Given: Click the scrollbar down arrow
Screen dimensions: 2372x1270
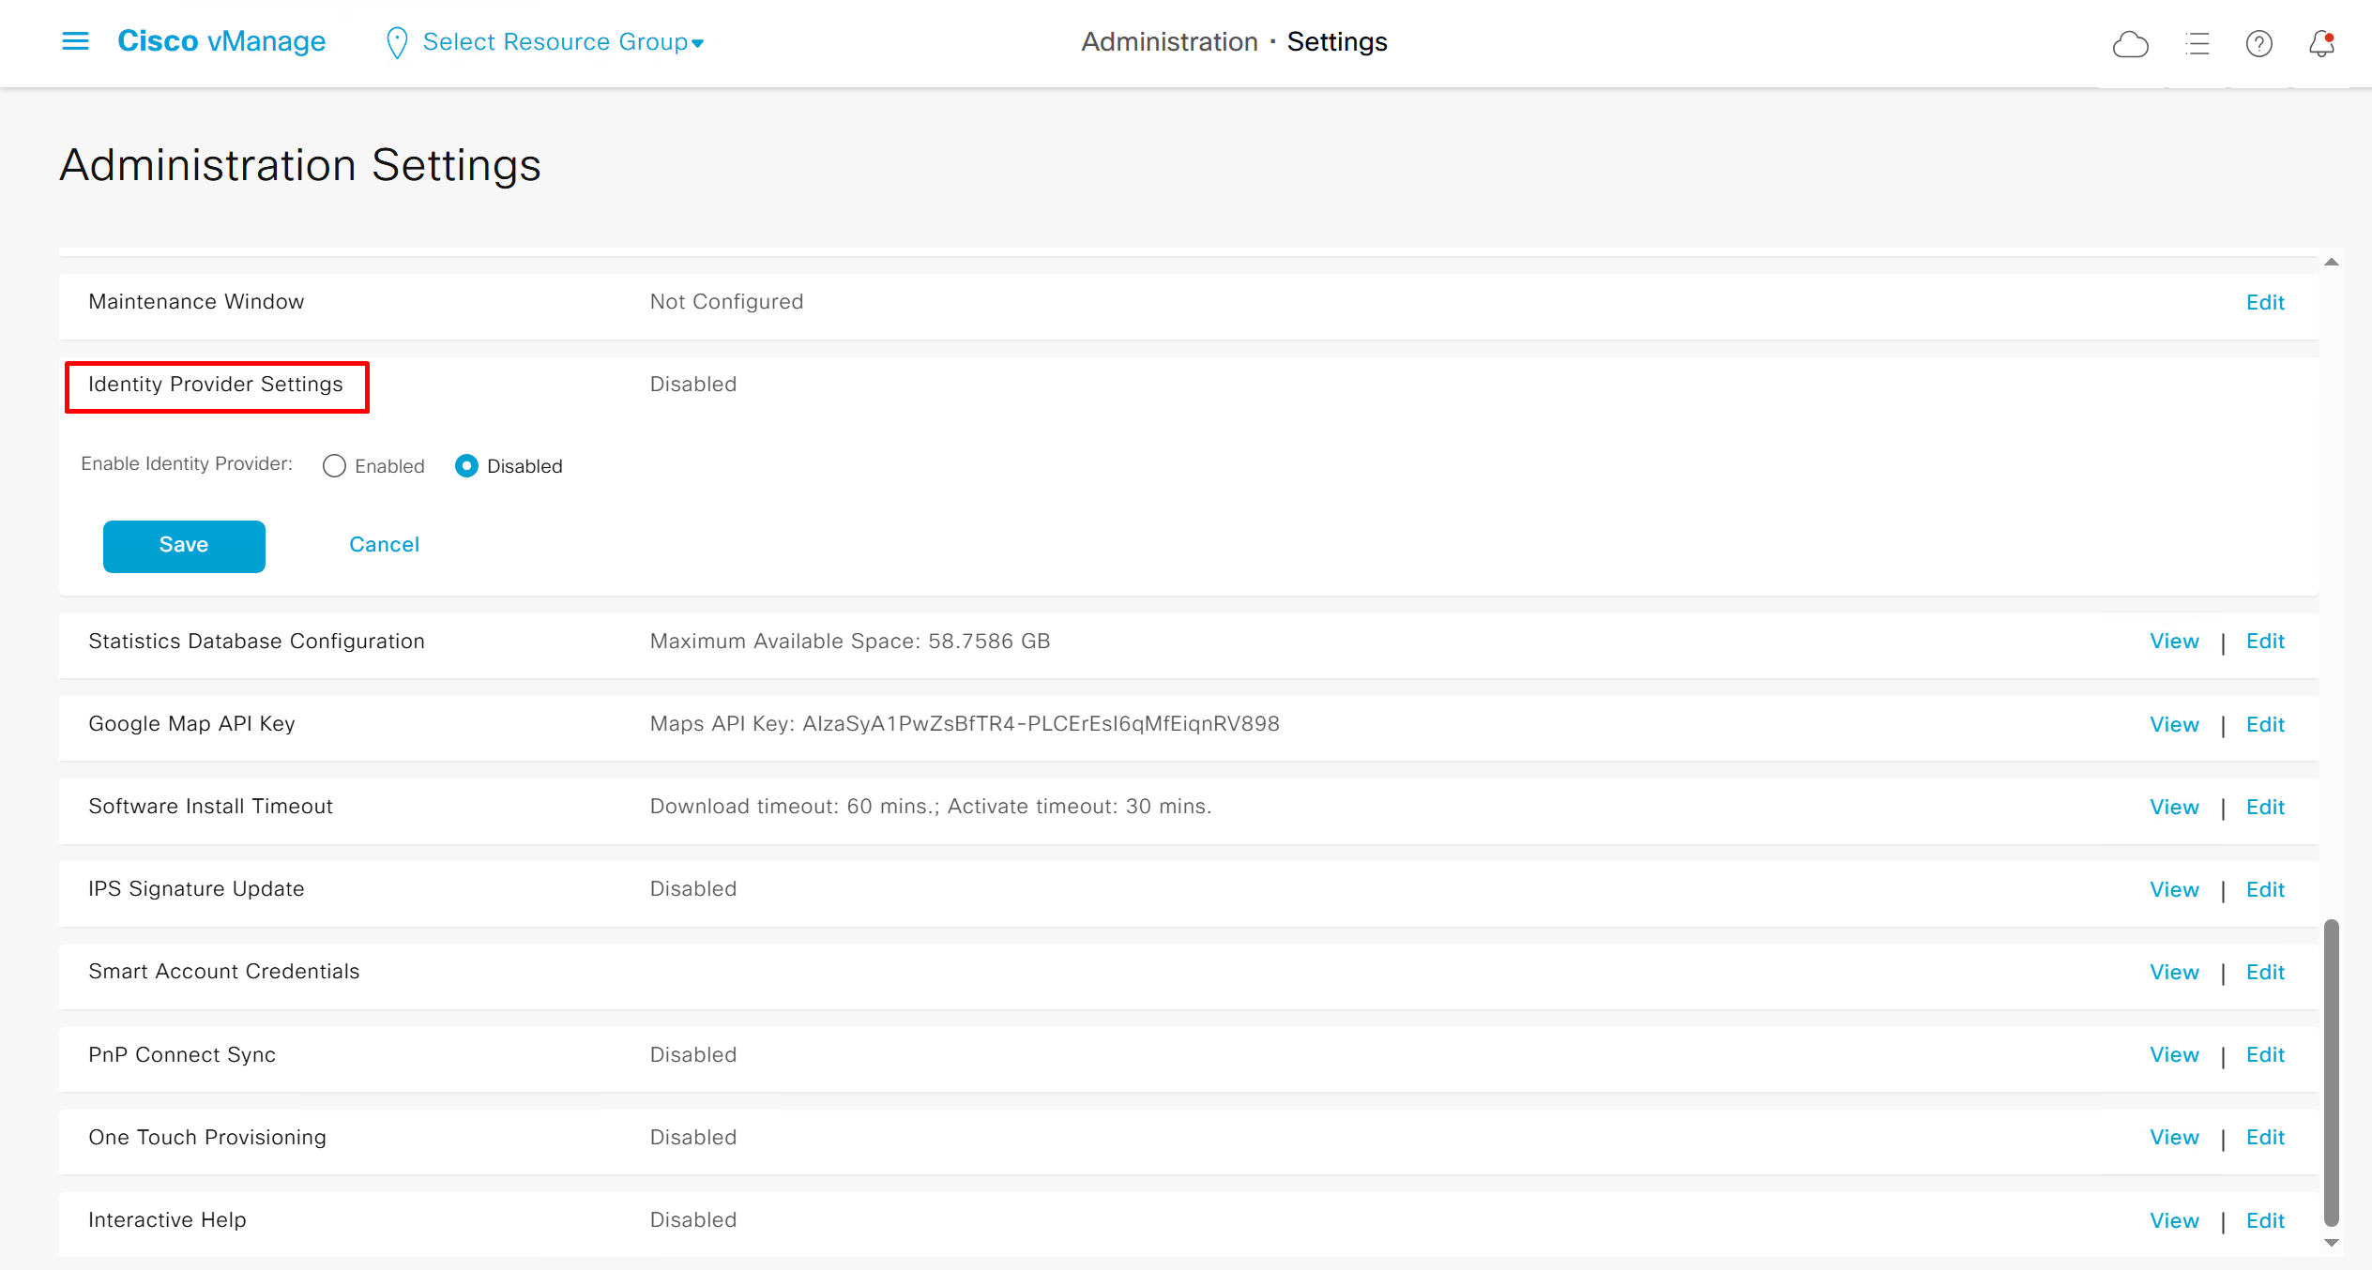Looking at the screenshot, I should pos(2332,1243).
